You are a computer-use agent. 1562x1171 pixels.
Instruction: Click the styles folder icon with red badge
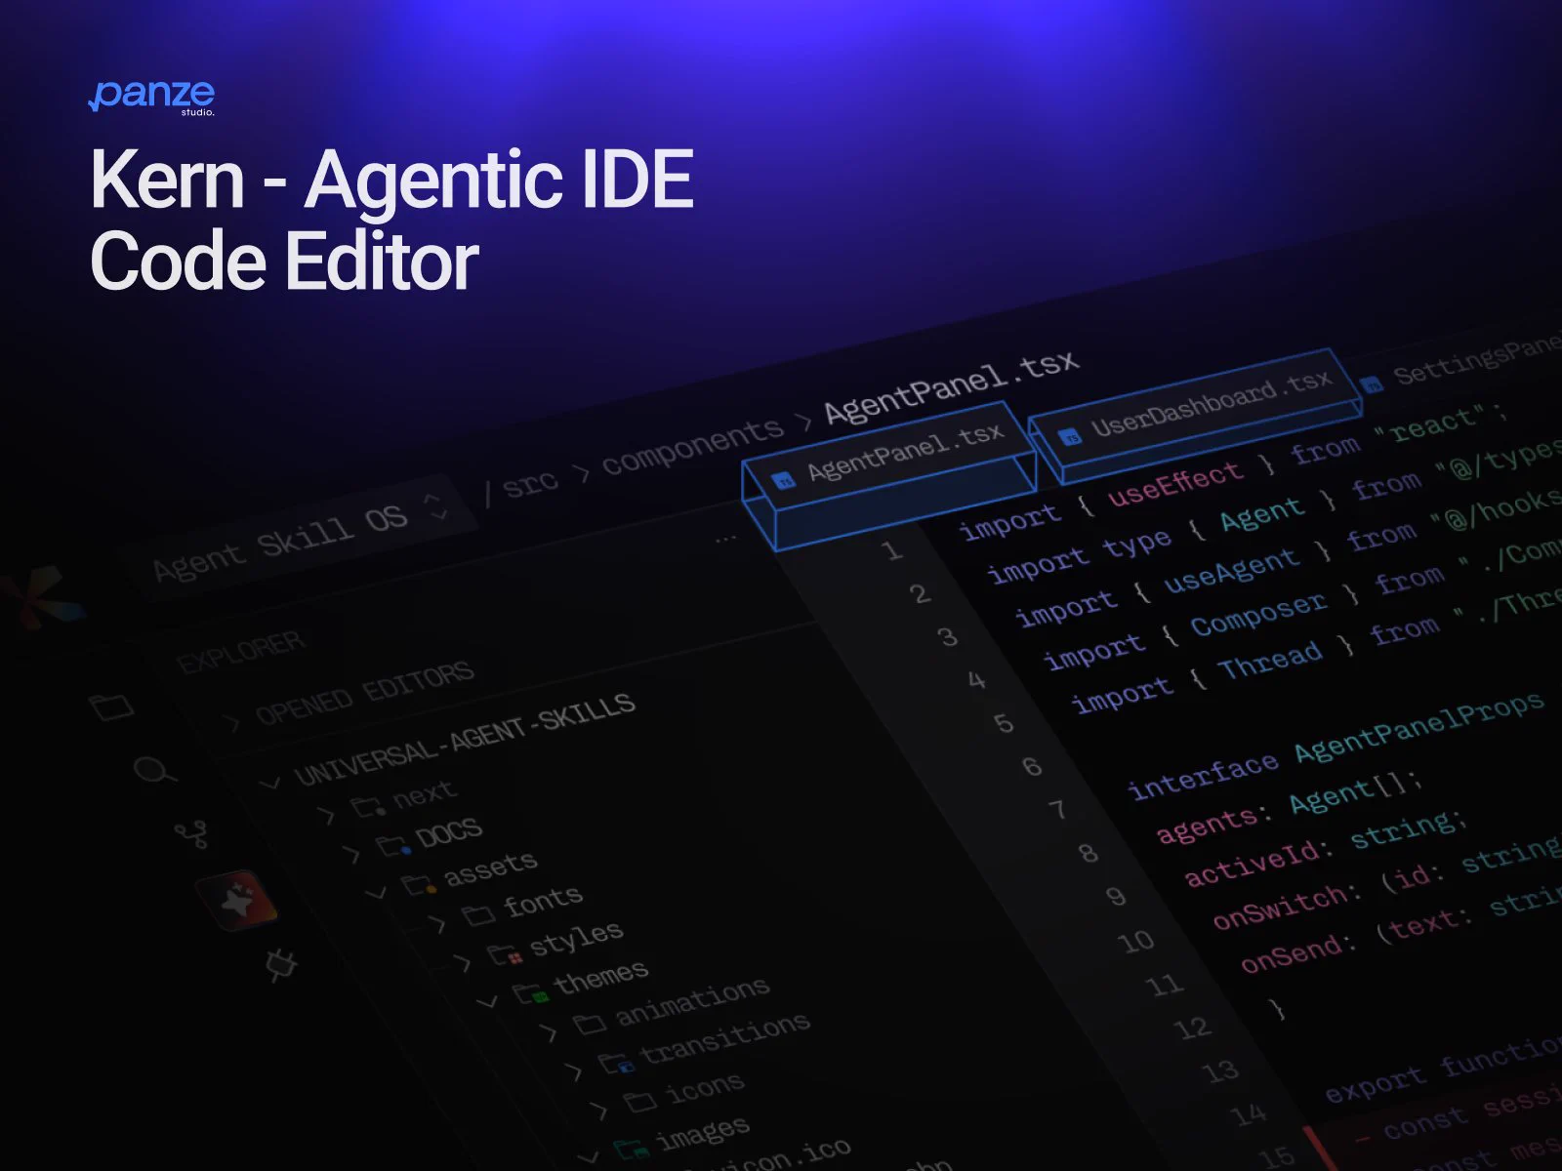[505, 954]
